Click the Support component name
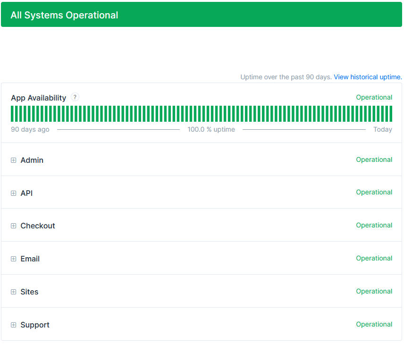The height and width of the screenshot is (344, 404). pyautogui.click(x=35, y=325)
